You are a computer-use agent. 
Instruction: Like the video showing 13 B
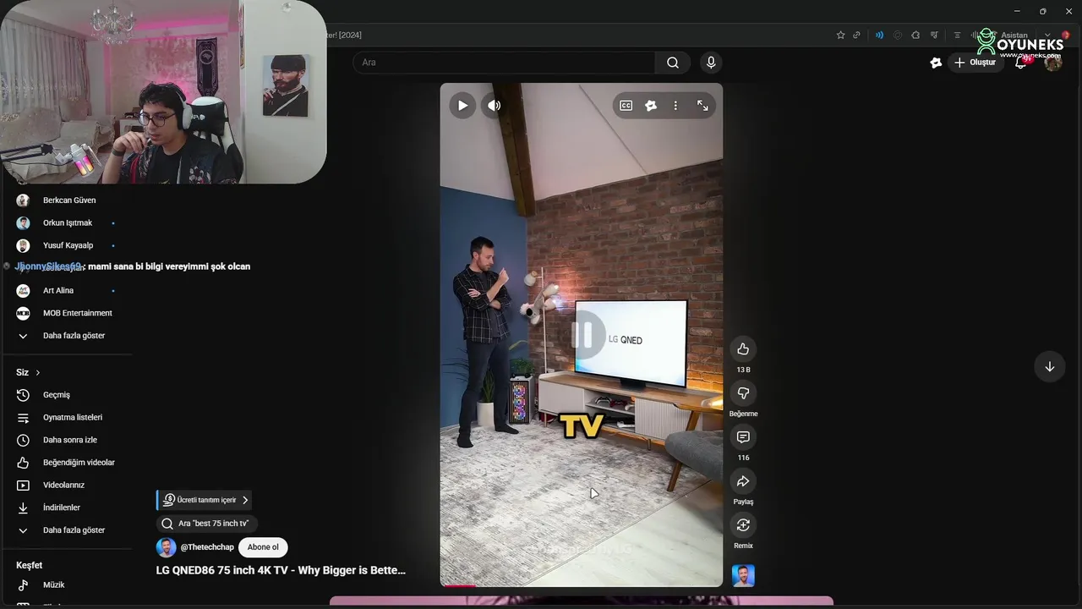click(743, 348)
